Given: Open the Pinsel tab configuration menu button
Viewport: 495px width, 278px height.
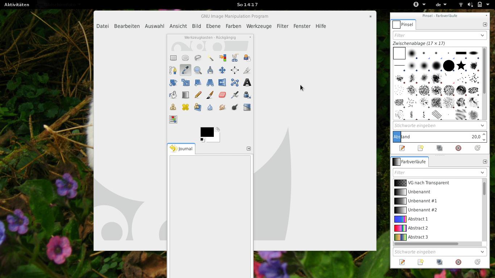Looking at the screenshot, I should click(485, 25).
